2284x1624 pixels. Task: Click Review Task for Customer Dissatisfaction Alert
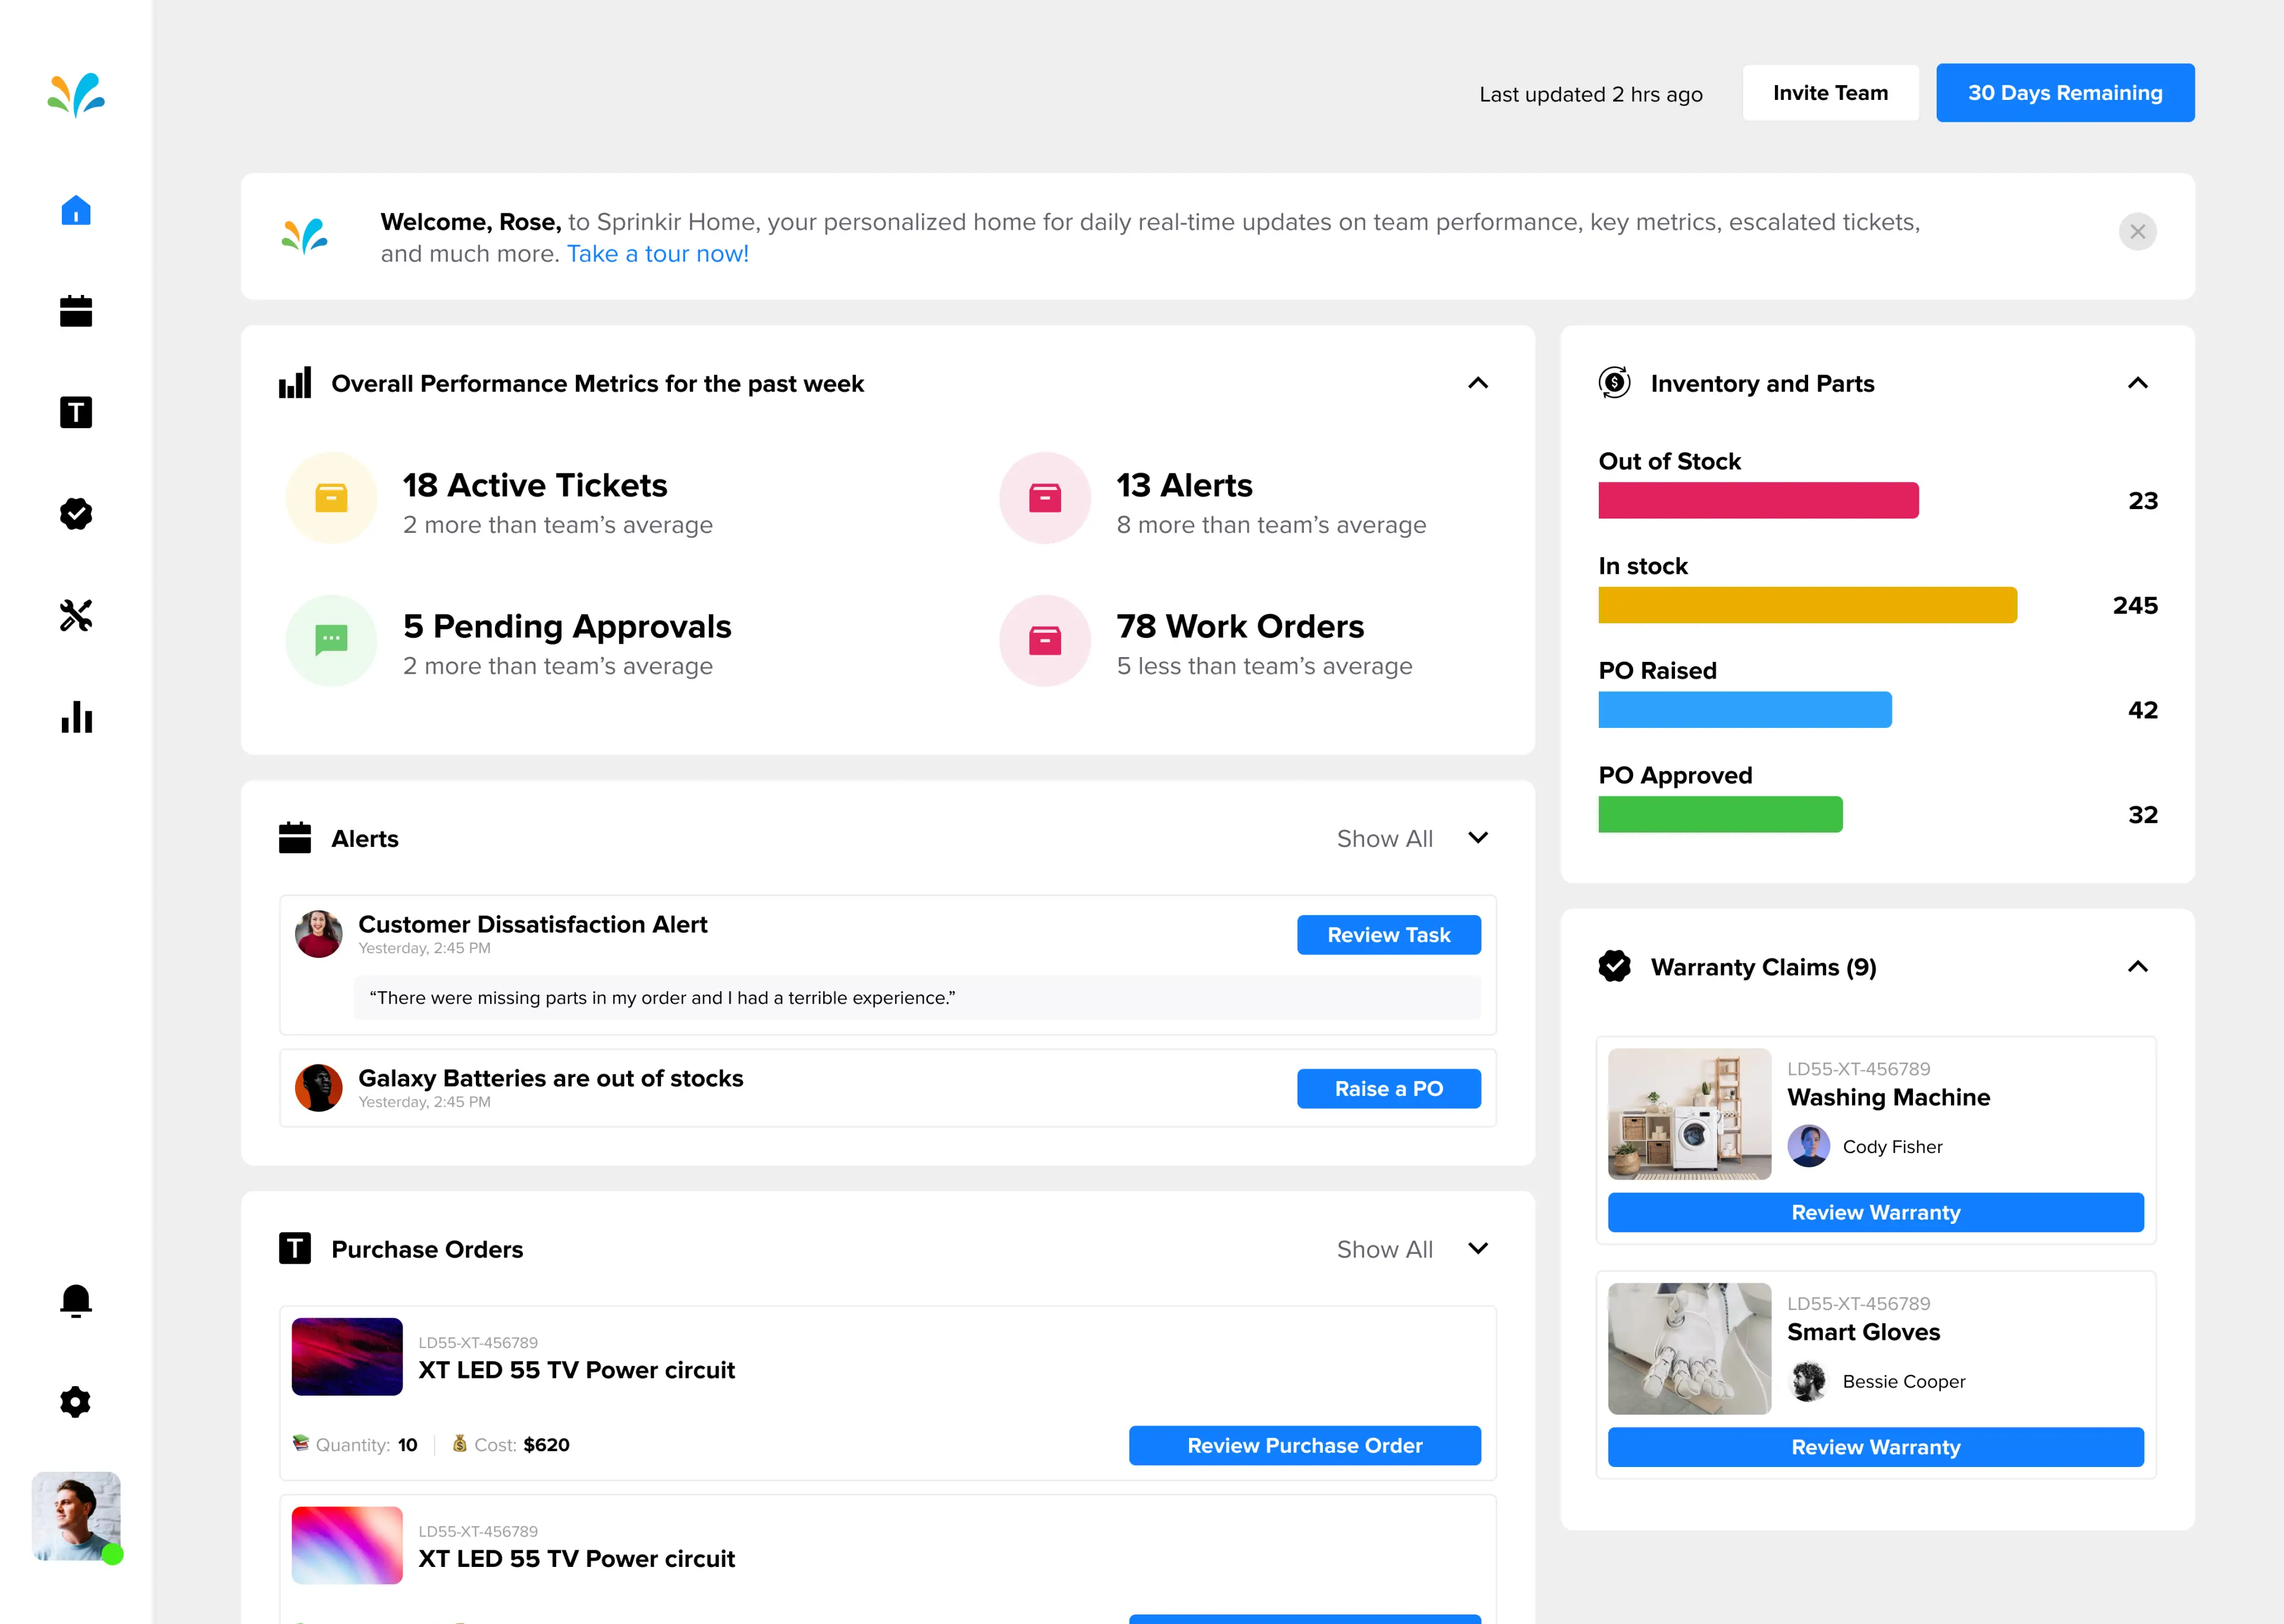1389,935
